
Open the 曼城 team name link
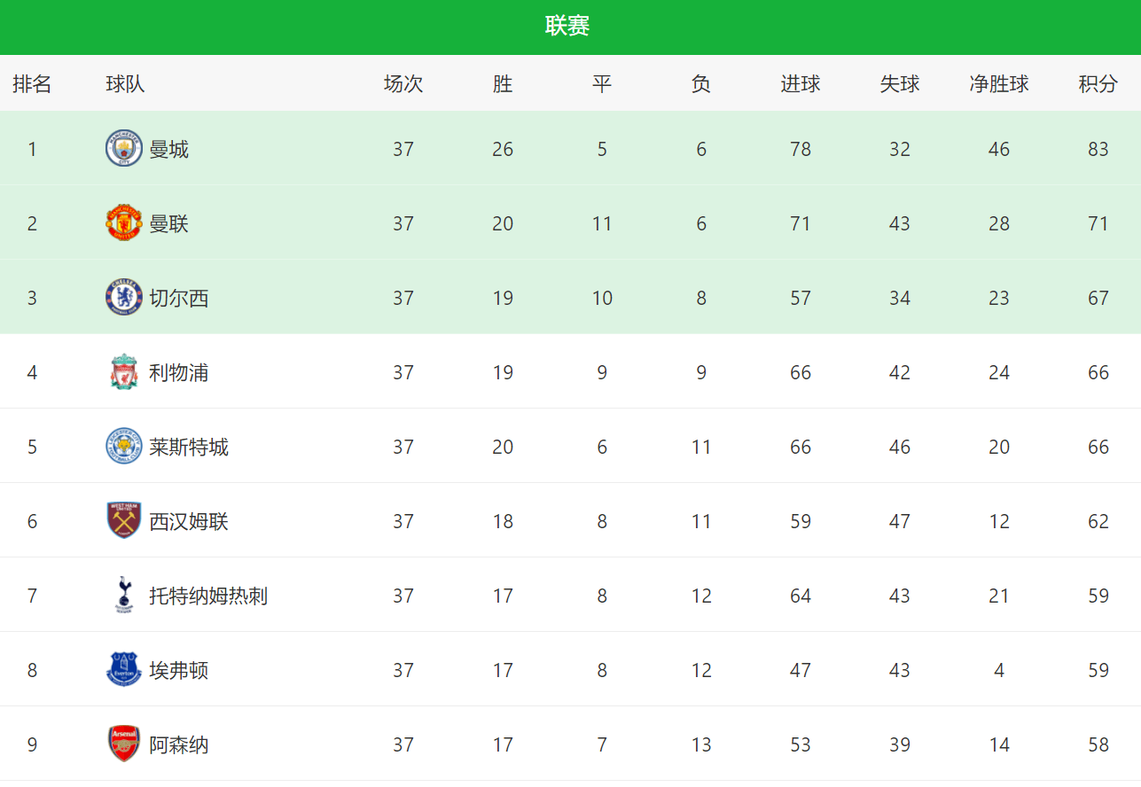[x=168, y=149]
